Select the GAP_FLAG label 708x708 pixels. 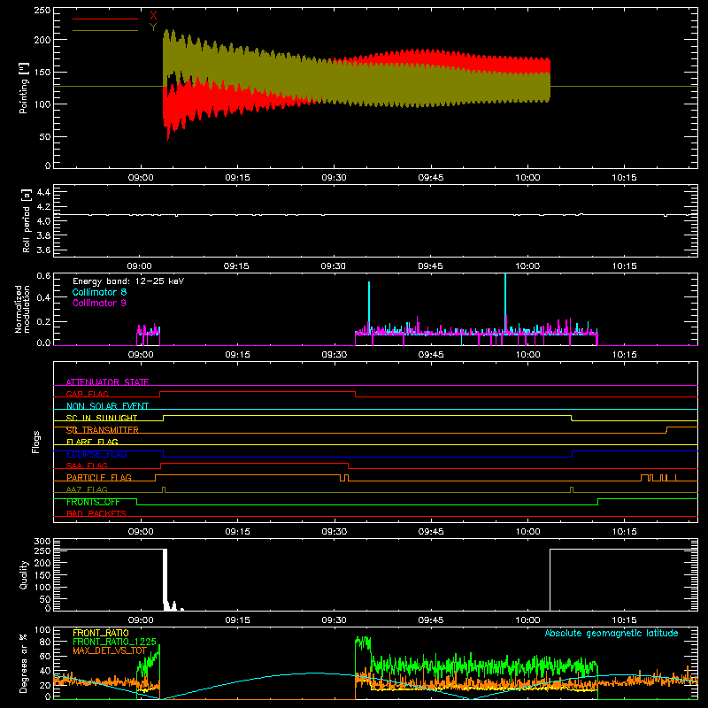(x=87, y=394)
